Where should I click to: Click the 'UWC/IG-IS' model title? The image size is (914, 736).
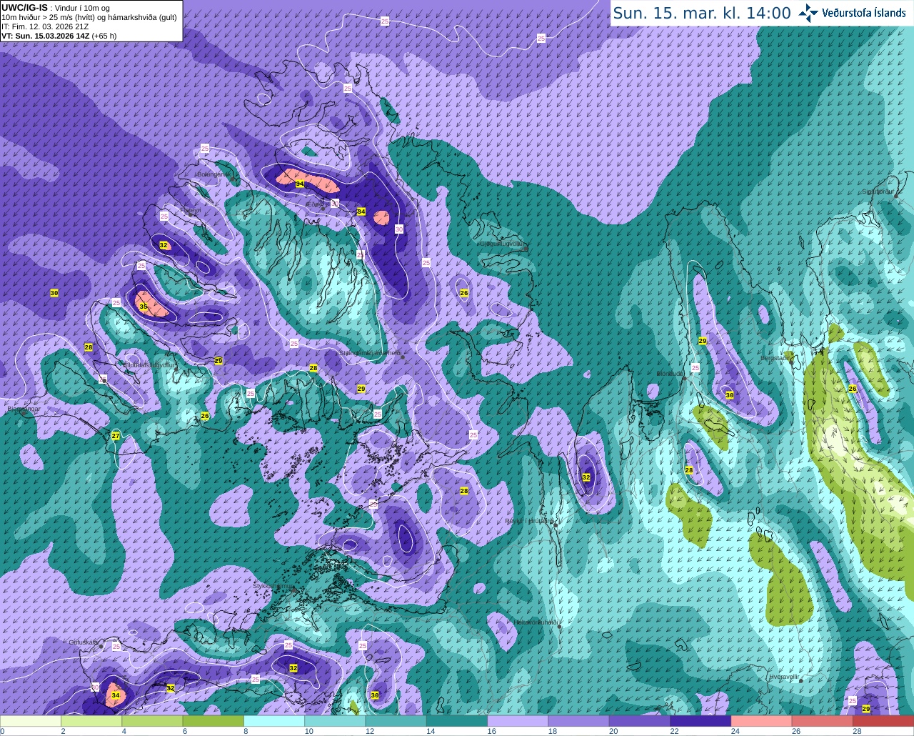pos(24,6)
